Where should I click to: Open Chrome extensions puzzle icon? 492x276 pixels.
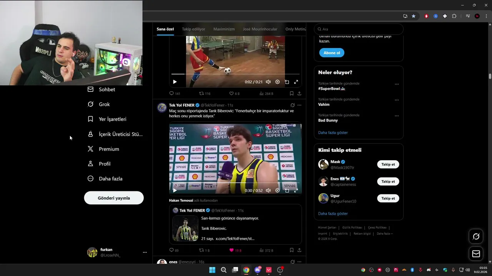[454, 16]
